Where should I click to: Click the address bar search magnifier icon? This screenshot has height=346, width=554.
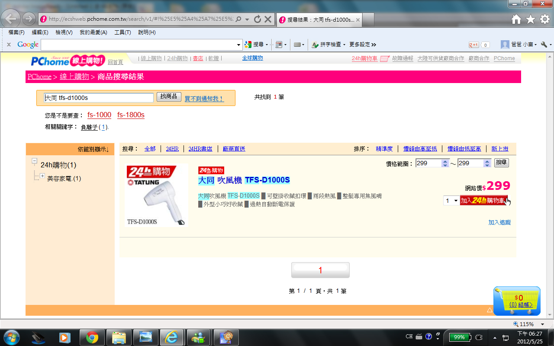pos(238,19)
